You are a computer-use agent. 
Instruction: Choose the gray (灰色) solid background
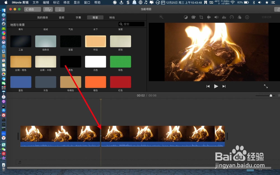coord(46,82)
